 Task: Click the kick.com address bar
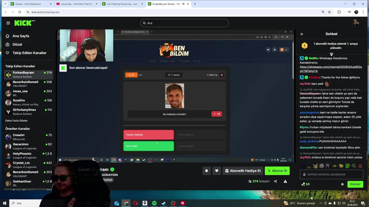pyautogui.click(x=173, y=12)
